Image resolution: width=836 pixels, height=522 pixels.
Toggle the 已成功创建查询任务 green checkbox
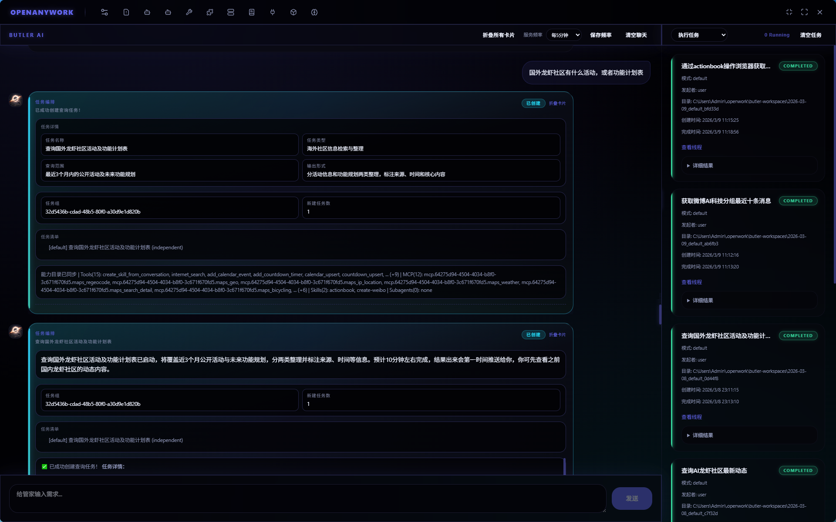tap(44, 466)
